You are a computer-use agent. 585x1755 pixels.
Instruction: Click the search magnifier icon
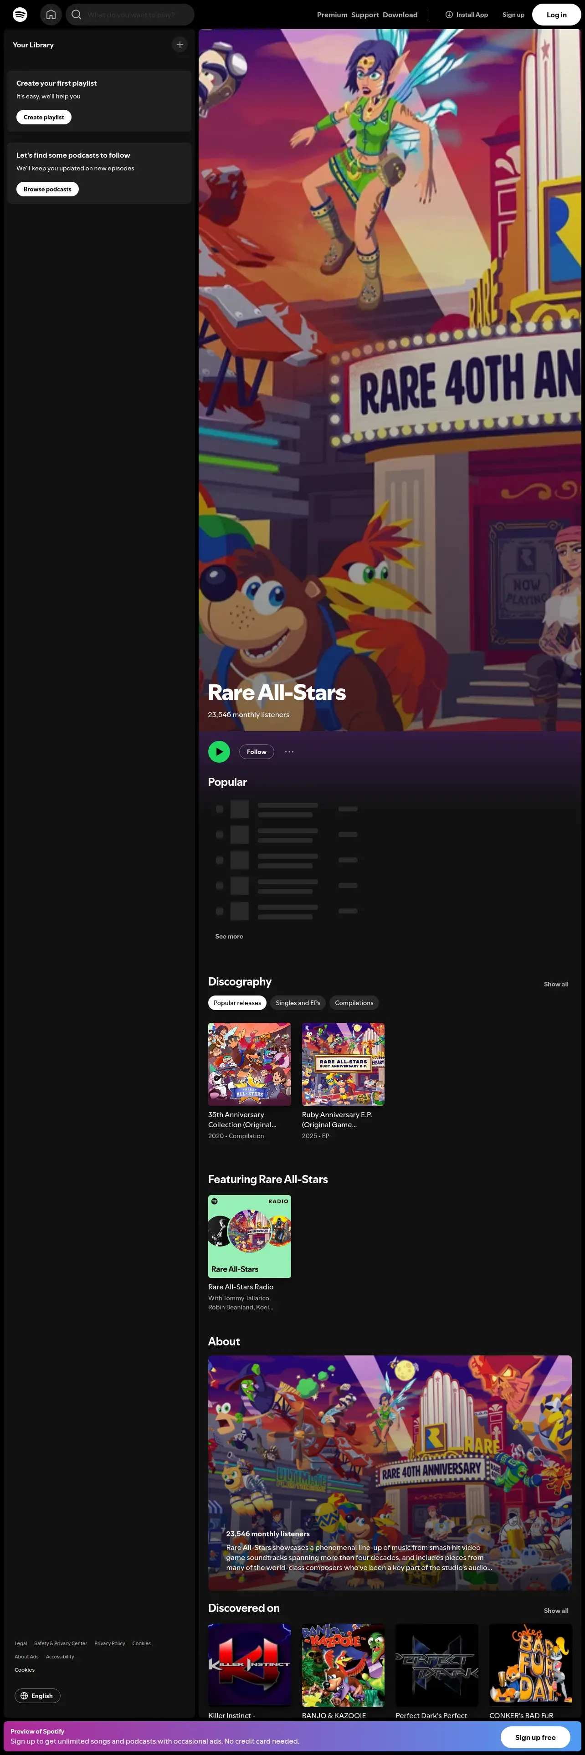pyautogui.click(x=76, y=14)
